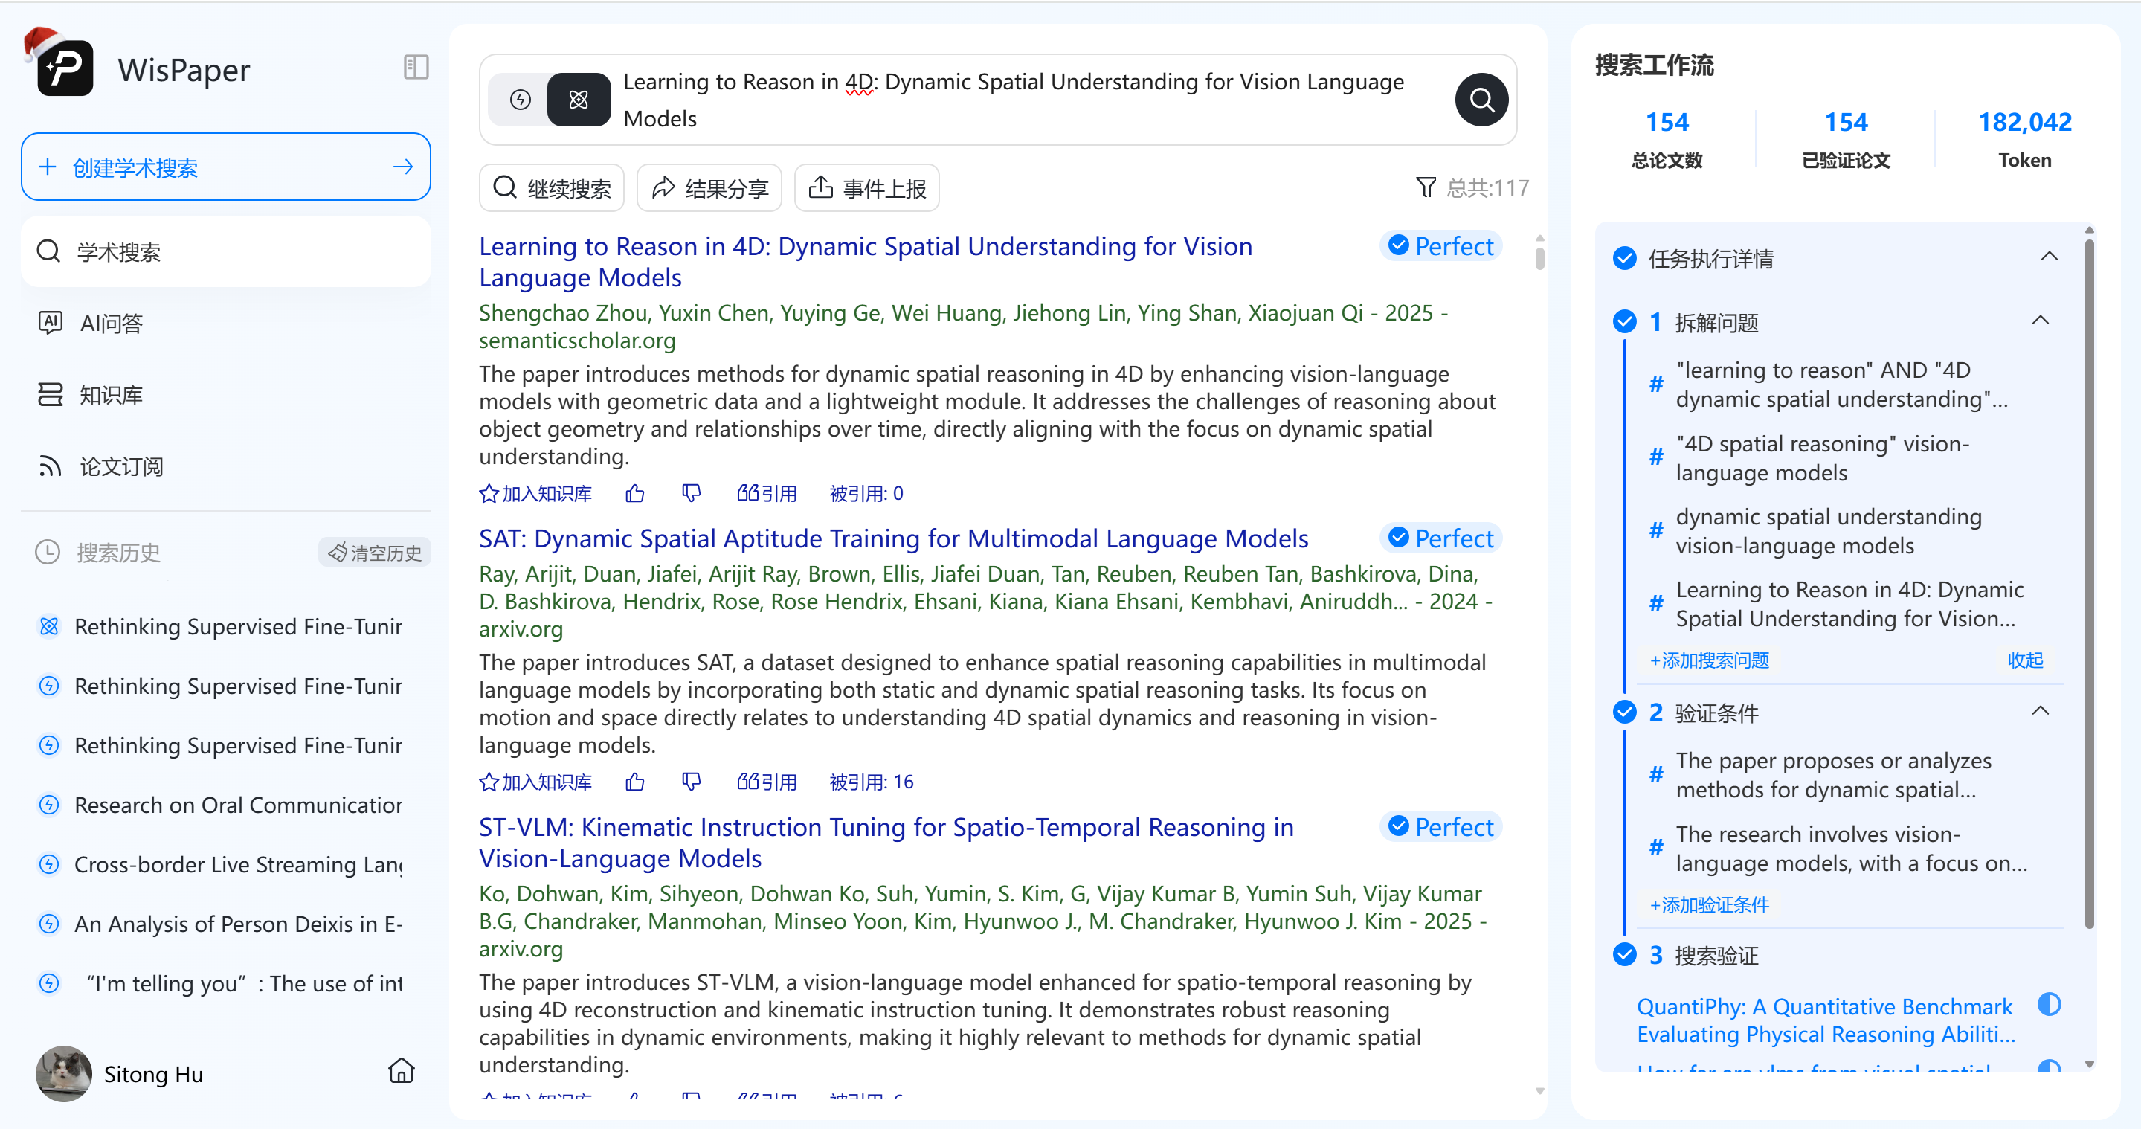The height and width of the screenshot is (1129, 2141).
Task: Collapse the 任务执行详情 section
Action: [2049, 257]
